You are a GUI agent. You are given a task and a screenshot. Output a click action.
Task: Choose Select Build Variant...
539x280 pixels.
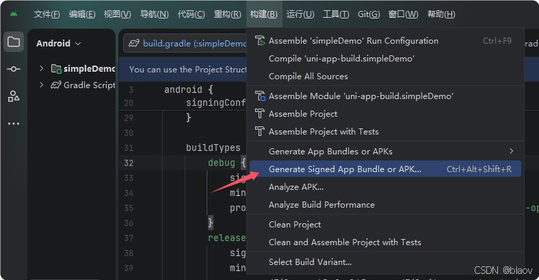point(385,262)
